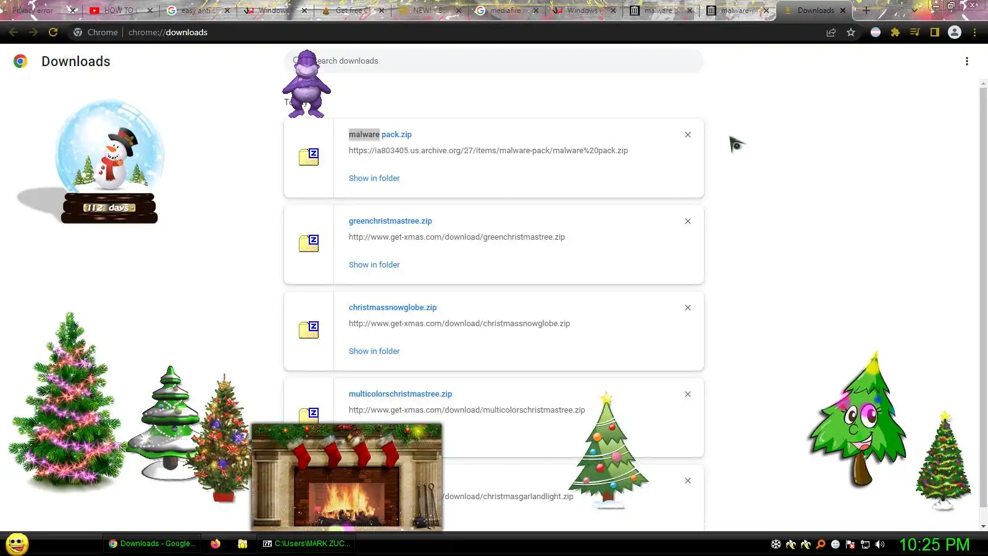Open the Extensions puzzle-piece icon
Image resolution: width=988 pixels, height=556 pixels.
pos(895,32)
